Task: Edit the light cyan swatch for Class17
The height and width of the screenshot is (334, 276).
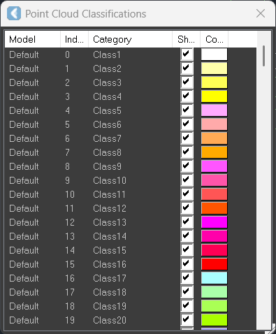Action: coord(214,278)
